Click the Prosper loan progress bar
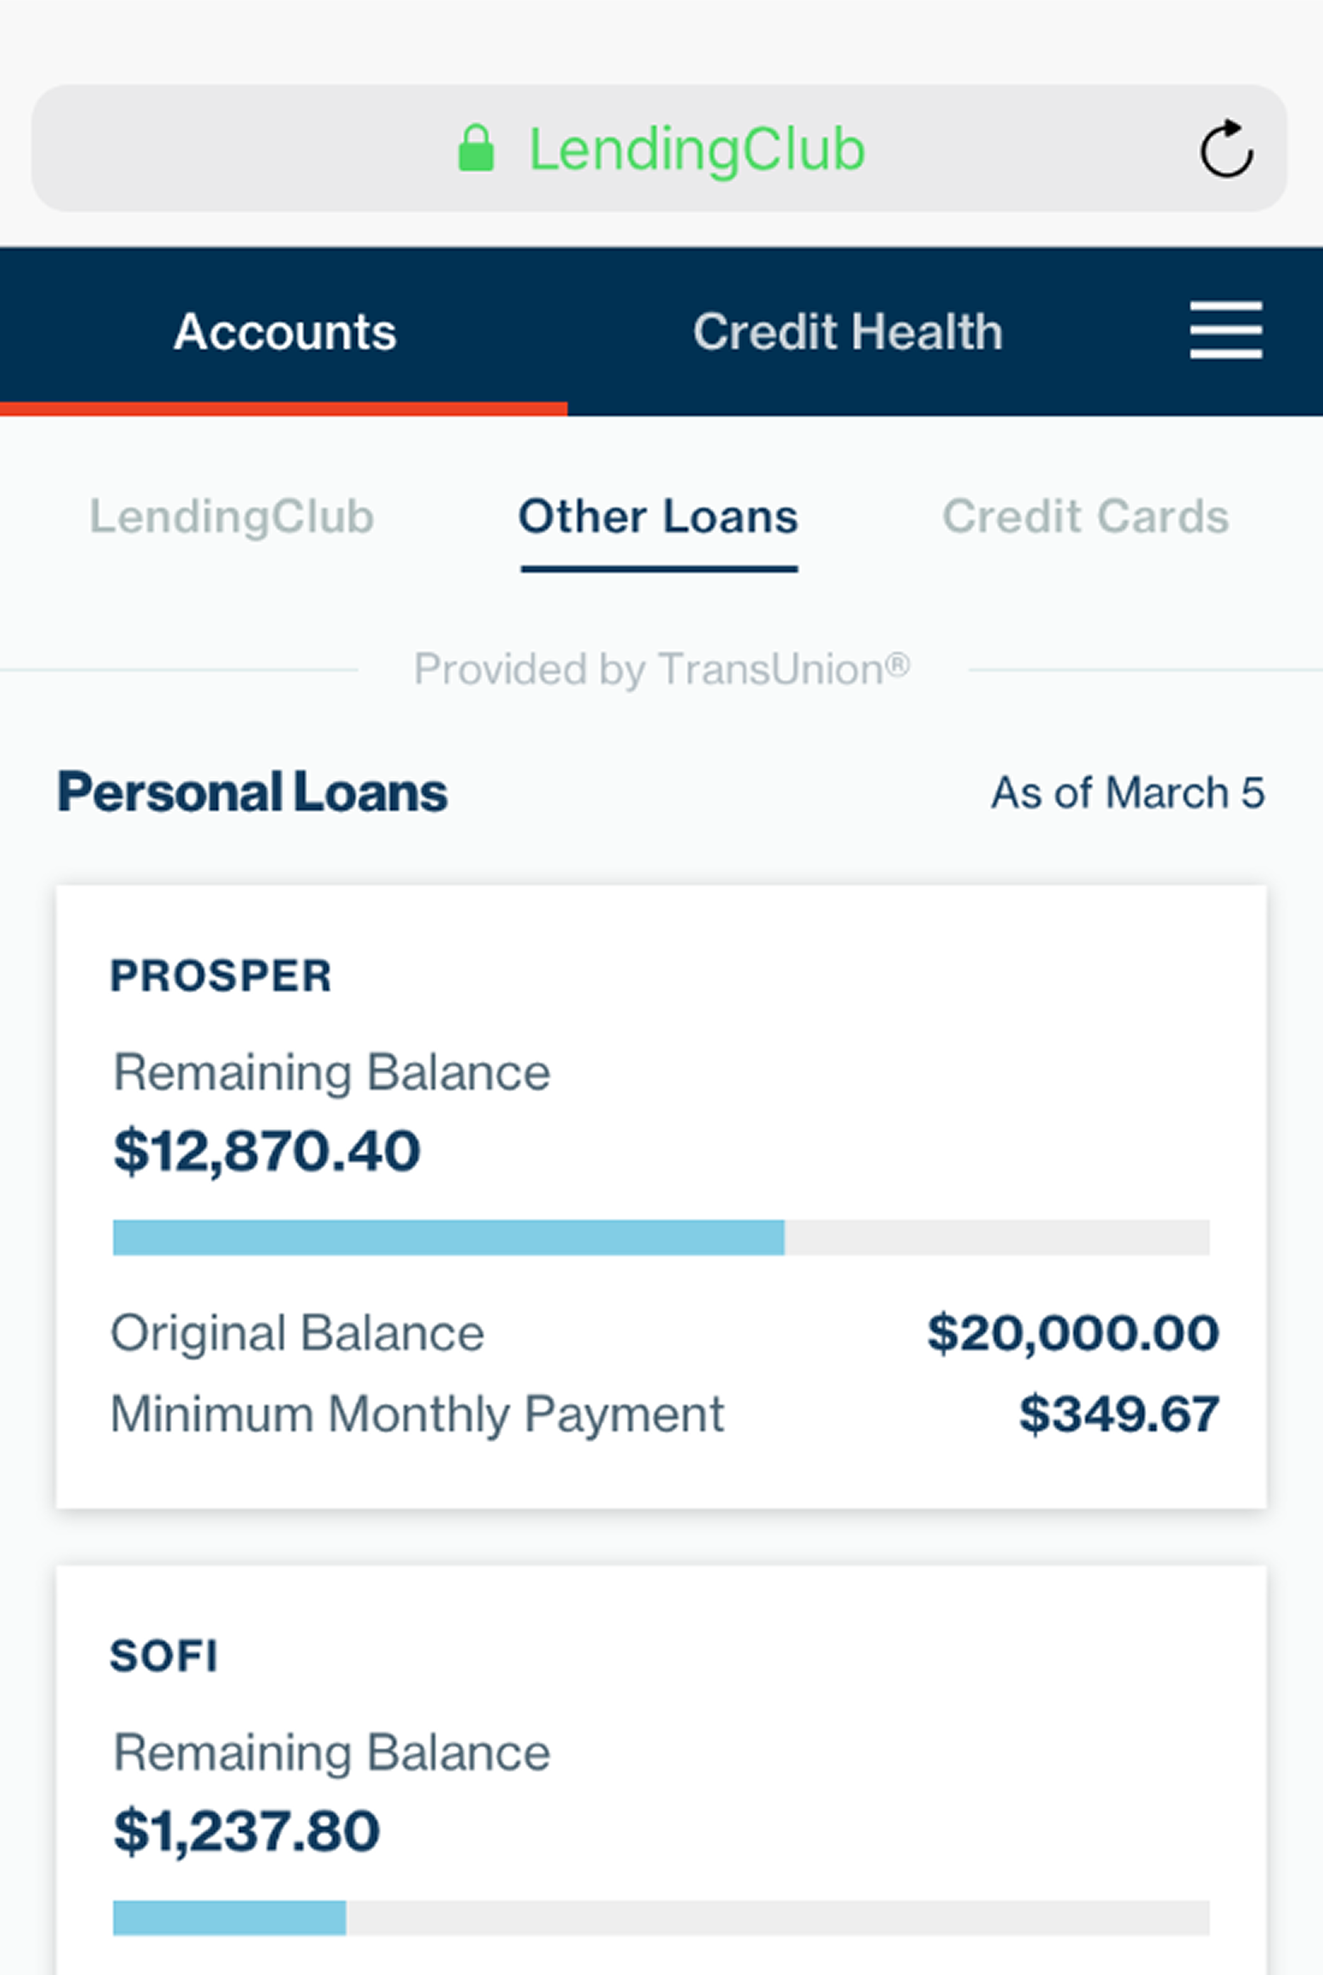The height and width of the screenshot is (1975, 1323). 661,1237
